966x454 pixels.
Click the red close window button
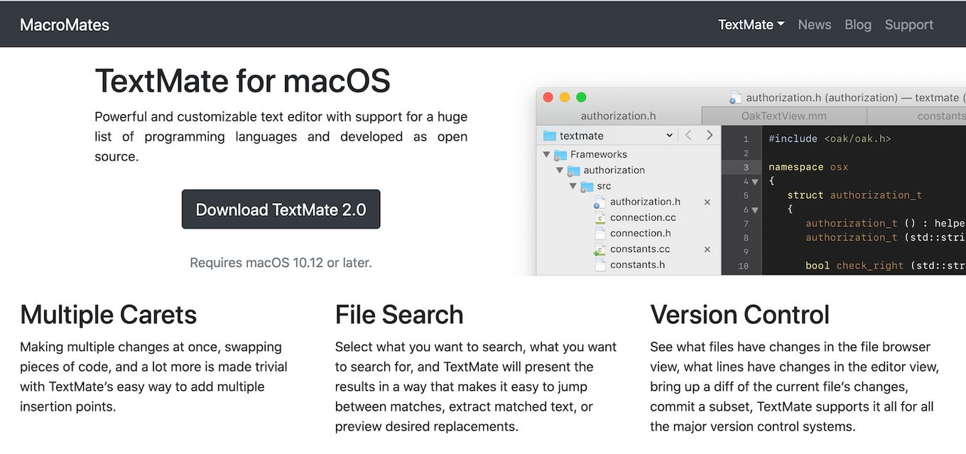(x=548, y=97)
